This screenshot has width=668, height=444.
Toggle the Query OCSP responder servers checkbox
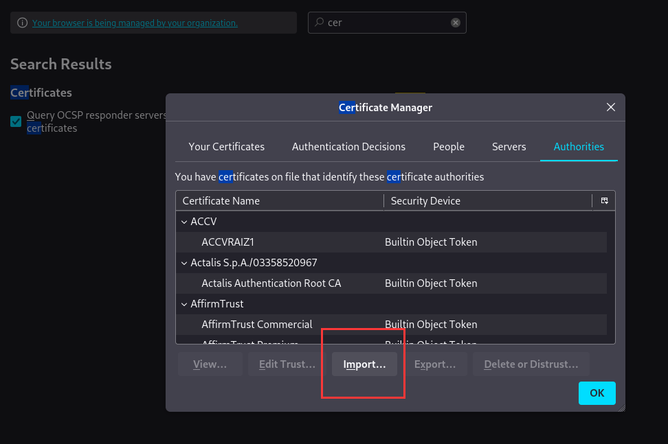click(x=16, y=121)
